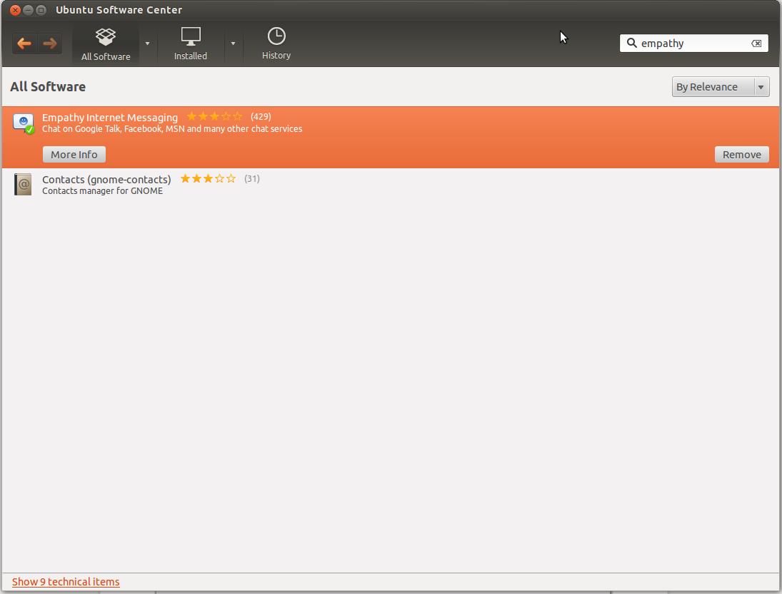This screenshot has width=782, height=594.
Task: Open the All Software section
Action: pos(106,44)
